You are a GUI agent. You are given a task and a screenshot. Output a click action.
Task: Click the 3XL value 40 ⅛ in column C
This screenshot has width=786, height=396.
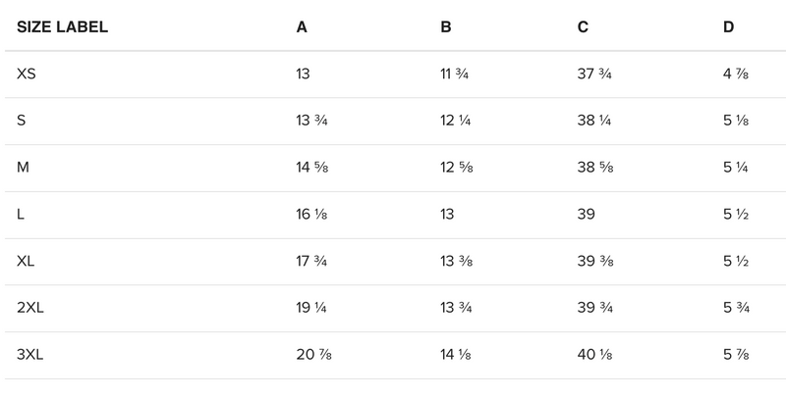596,356
